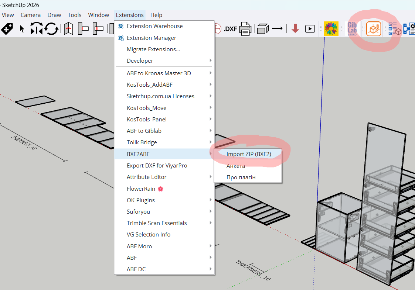Select Export DXF for ViyarPro
This screenshot has height=290, width=415.
(157, 166)
